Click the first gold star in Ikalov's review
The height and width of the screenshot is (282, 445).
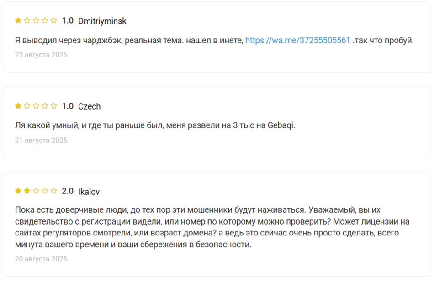point(18,191)
